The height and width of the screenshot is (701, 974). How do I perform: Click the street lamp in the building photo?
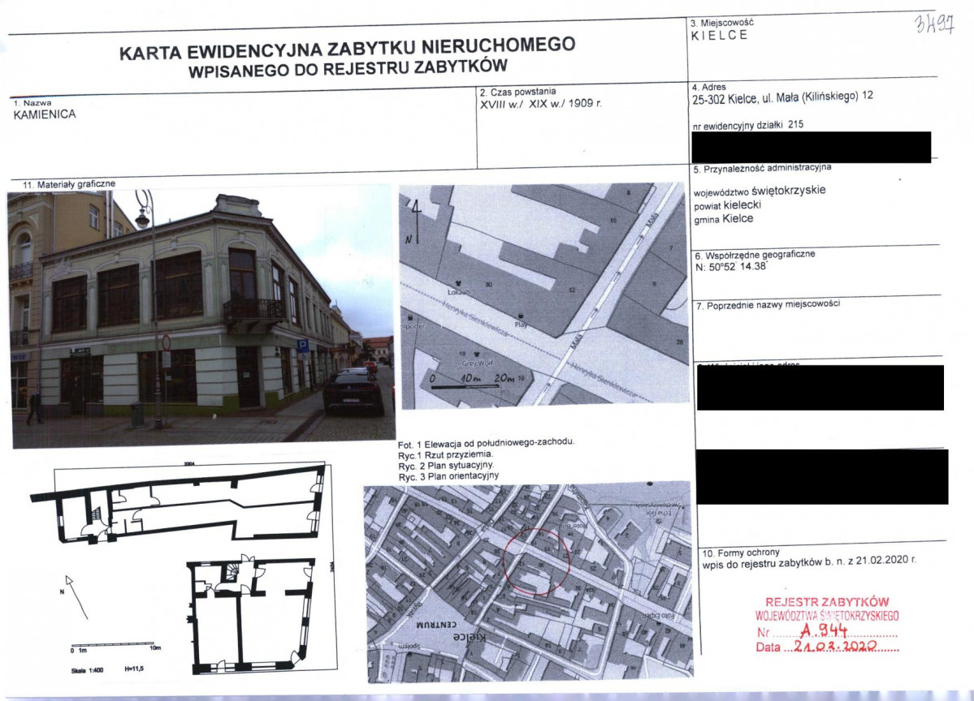[144, 213]
